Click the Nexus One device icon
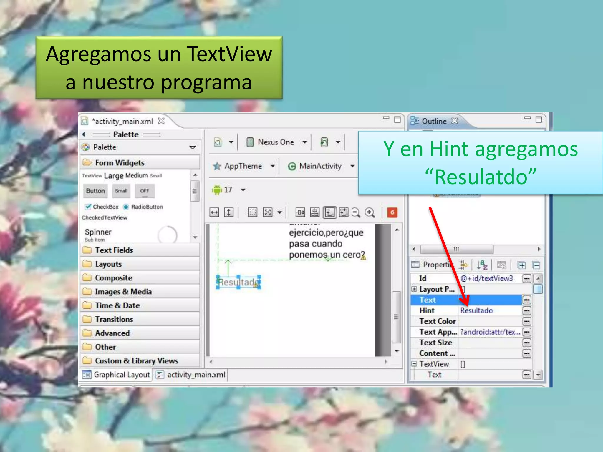The height and width of the screenshot is (452, 603). pyautogui.click(x=250, y=142)
